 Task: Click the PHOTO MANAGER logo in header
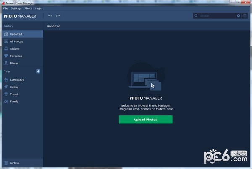pos(20,16)
